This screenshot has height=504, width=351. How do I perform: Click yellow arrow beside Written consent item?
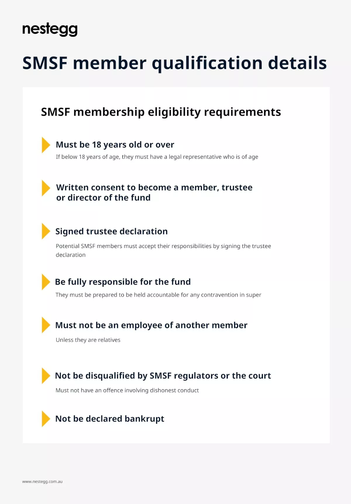(x=45, y=188)
